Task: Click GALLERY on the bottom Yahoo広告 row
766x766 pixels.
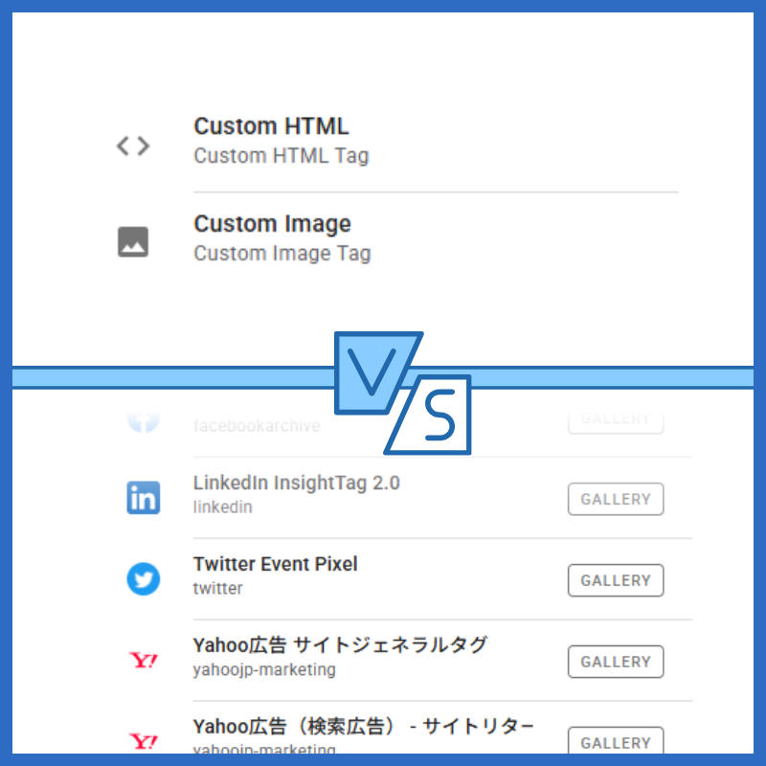Action: [x=616, y=742]
